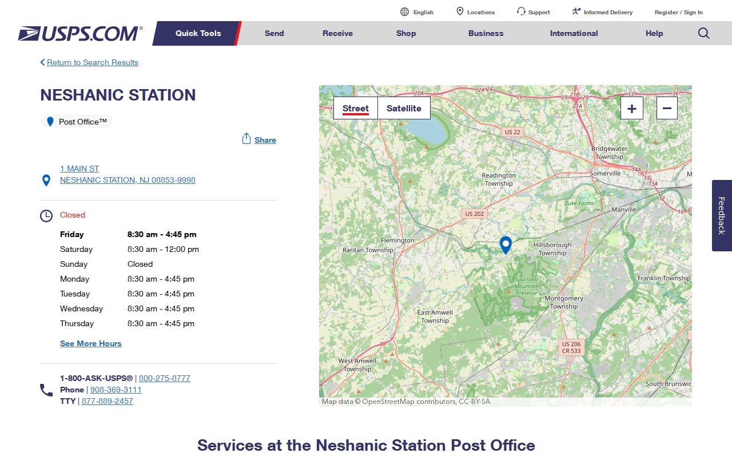Click Return to Search Results link
732x457 pixels.
coord(93,62)
